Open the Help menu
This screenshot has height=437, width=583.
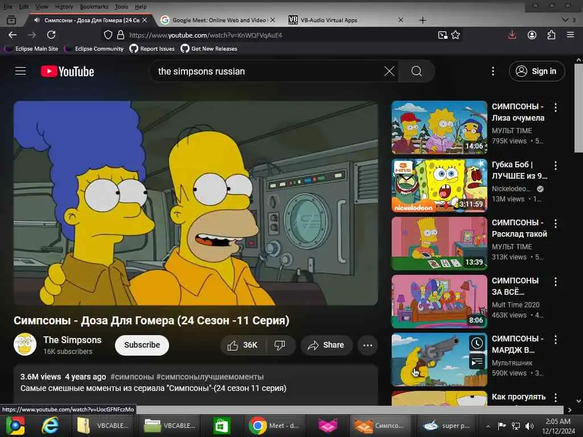coord(141,7)
